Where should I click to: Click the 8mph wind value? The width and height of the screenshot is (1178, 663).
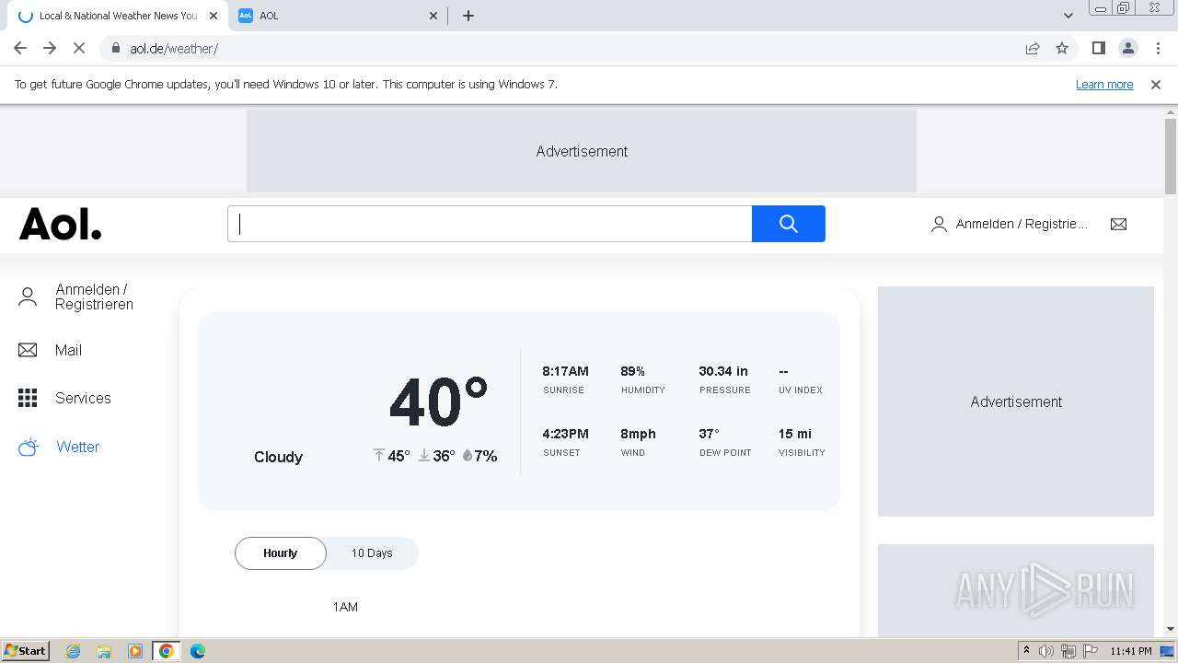pos(638,434)
